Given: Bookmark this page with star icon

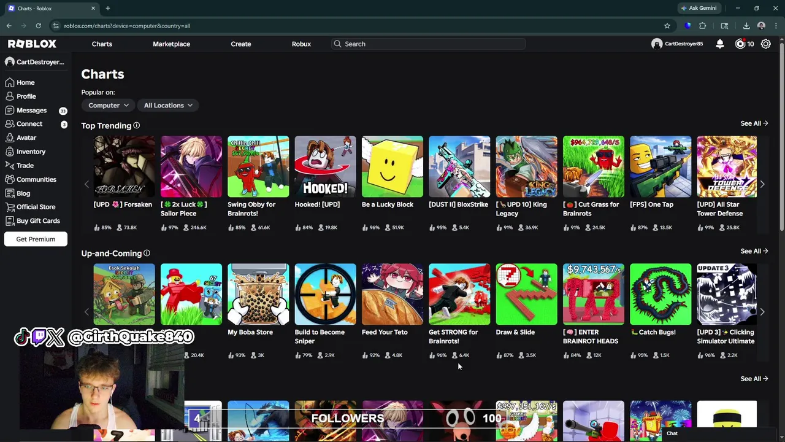Looking at the screenshot, I should (667, 26).
